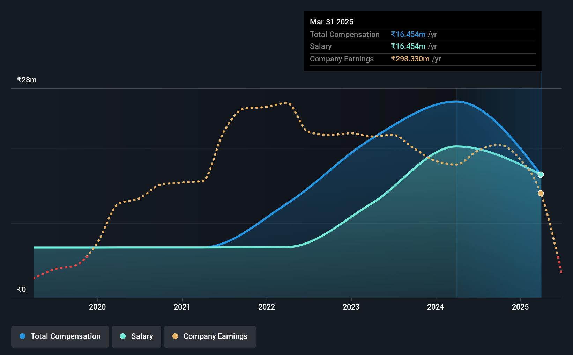Toggle the Company Earnings legend button
Image resolution: width=573 pixels, height=355 pixels.
210,336
